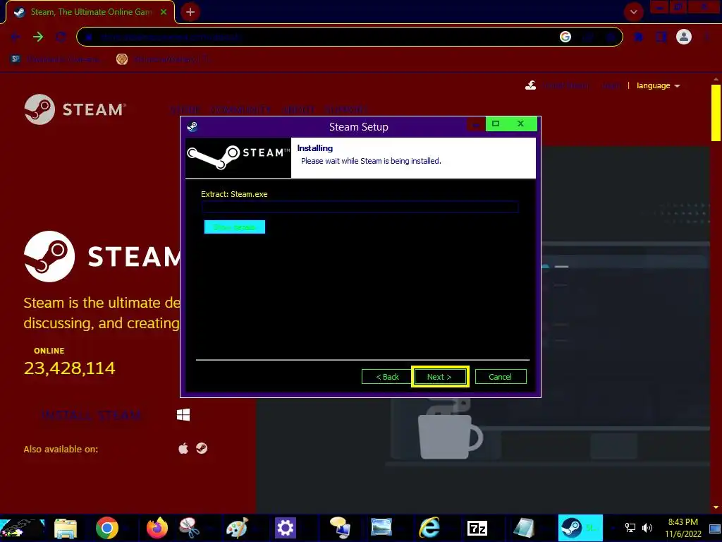Close the Steam Setup window
Screen dimensions: 722x542
click(x=521, y=124)
